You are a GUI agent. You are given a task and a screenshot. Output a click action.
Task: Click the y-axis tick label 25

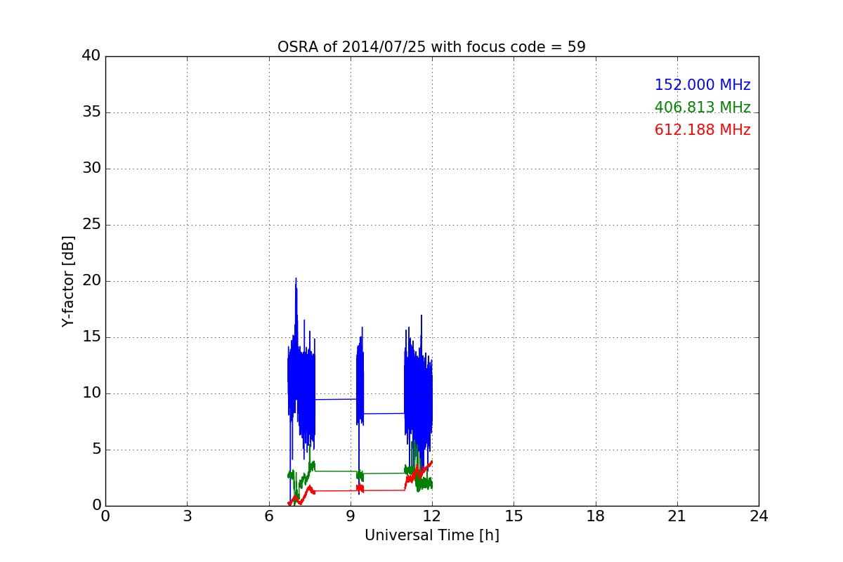[x=91, y=225]
